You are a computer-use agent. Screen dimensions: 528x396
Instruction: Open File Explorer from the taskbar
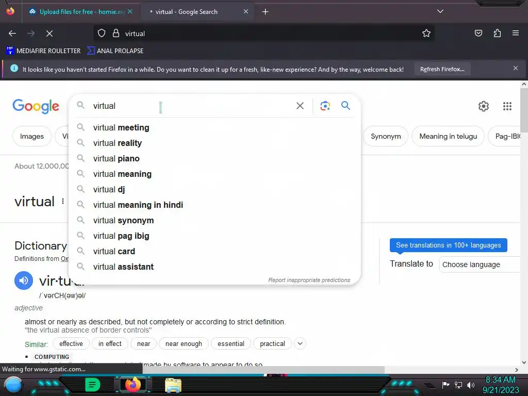[x=173, y=386]
